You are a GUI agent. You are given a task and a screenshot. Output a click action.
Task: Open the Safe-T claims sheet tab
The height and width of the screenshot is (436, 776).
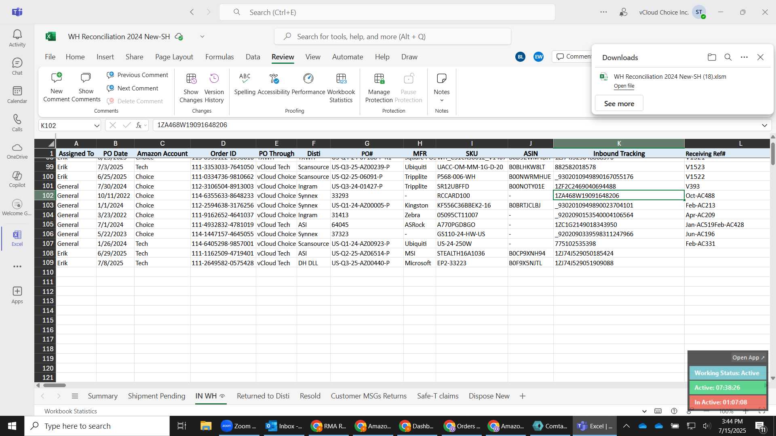click(438, 396)
